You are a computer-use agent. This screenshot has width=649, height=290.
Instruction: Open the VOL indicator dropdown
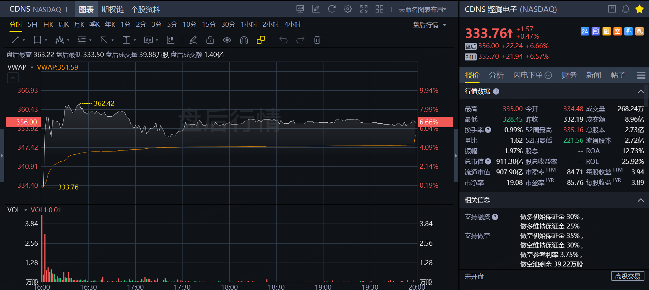point(26,210)
